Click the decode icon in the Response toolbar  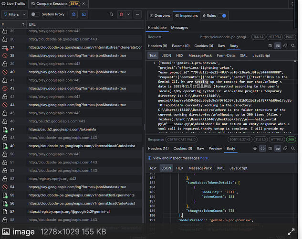tap(255, 148)
